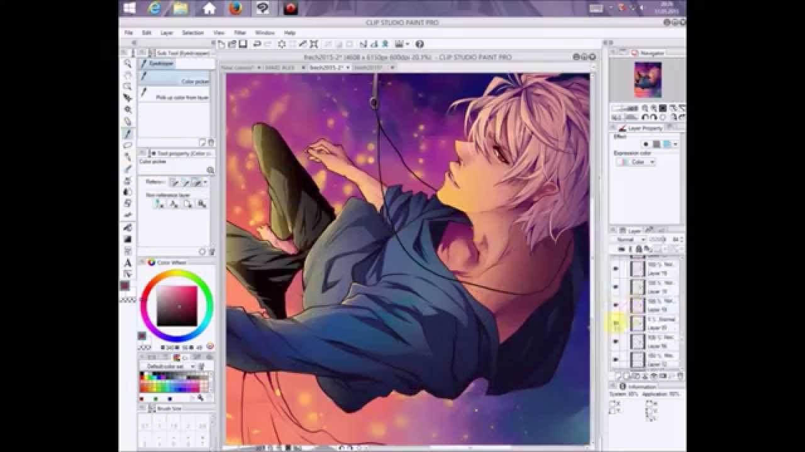Open the Selection menu
This screenshot has width=805, height=452.
click(x=193, y=33)
